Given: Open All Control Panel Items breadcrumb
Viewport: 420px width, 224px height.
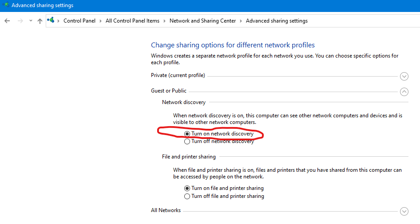Looking at the screenshot, I should point(132,21).
